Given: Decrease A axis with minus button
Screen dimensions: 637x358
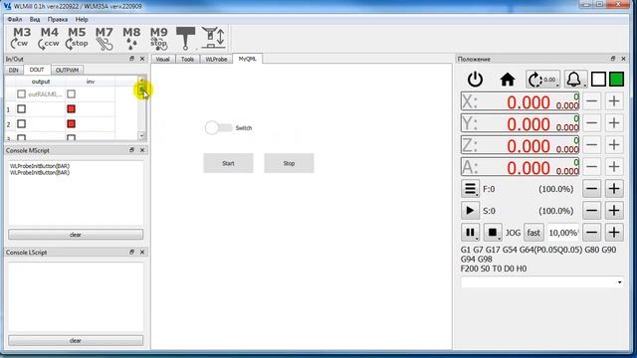Looking at the screenshot, I should 592,167.
